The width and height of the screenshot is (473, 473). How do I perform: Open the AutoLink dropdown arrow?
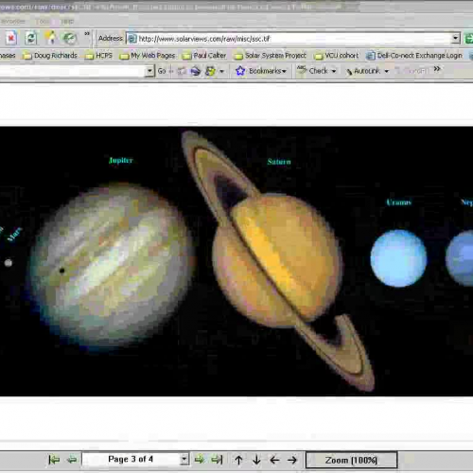click(386, 72)
